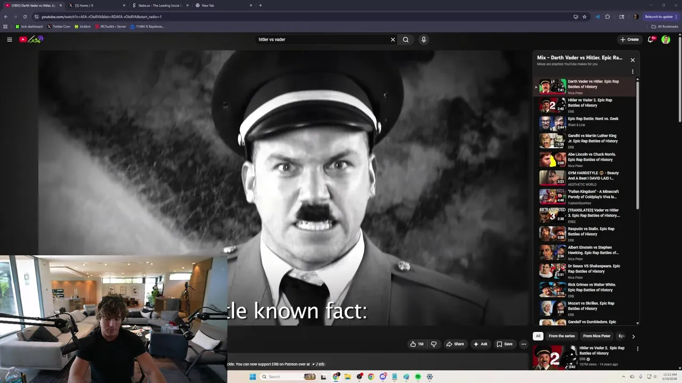Click Relaunch to update
This screenshot has width=682, height=383.
click(661, 16)
